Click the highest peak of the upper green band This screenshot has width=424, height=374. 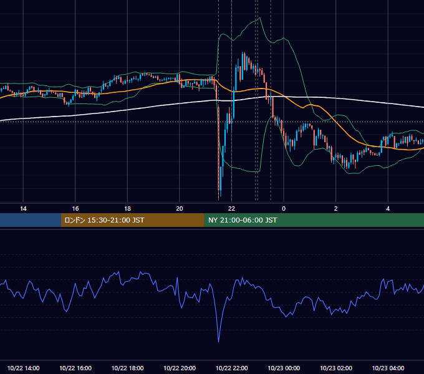260,17
